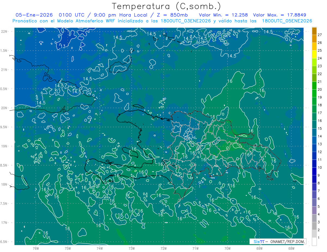Pick the gray swatch between 2 and 3
327x252 pixels.
pyautogui.click(x=314, y=226)
